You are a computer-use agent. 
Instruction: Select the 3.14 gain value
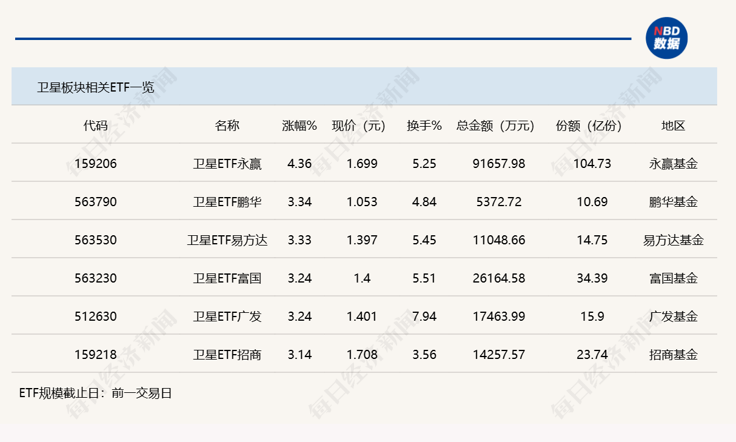pyautogui.click(x=299, y=355)
